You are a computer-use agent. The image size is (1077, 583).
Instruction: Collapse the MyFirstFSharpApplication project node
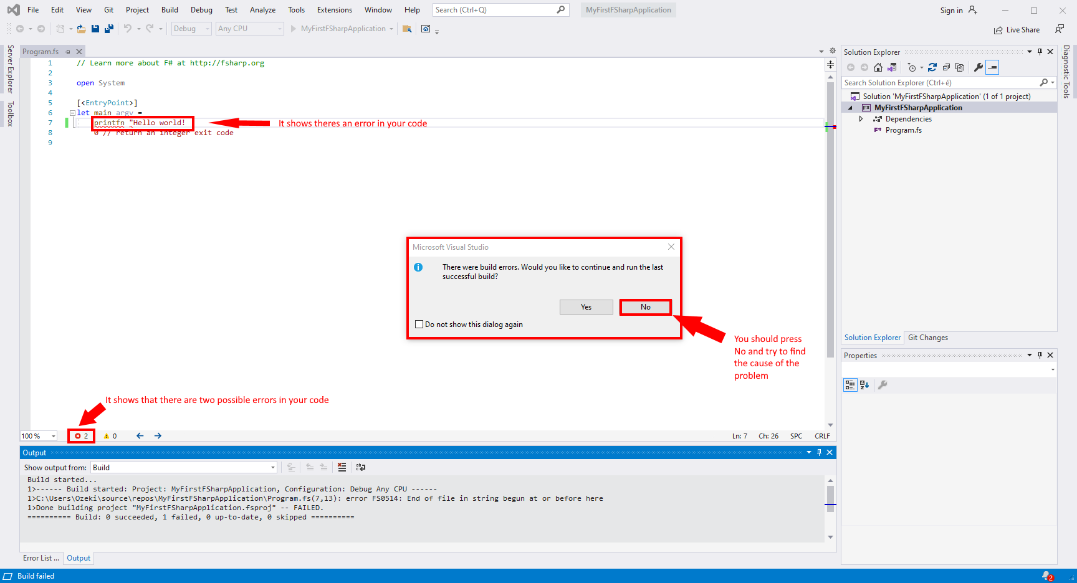point(850,108)
